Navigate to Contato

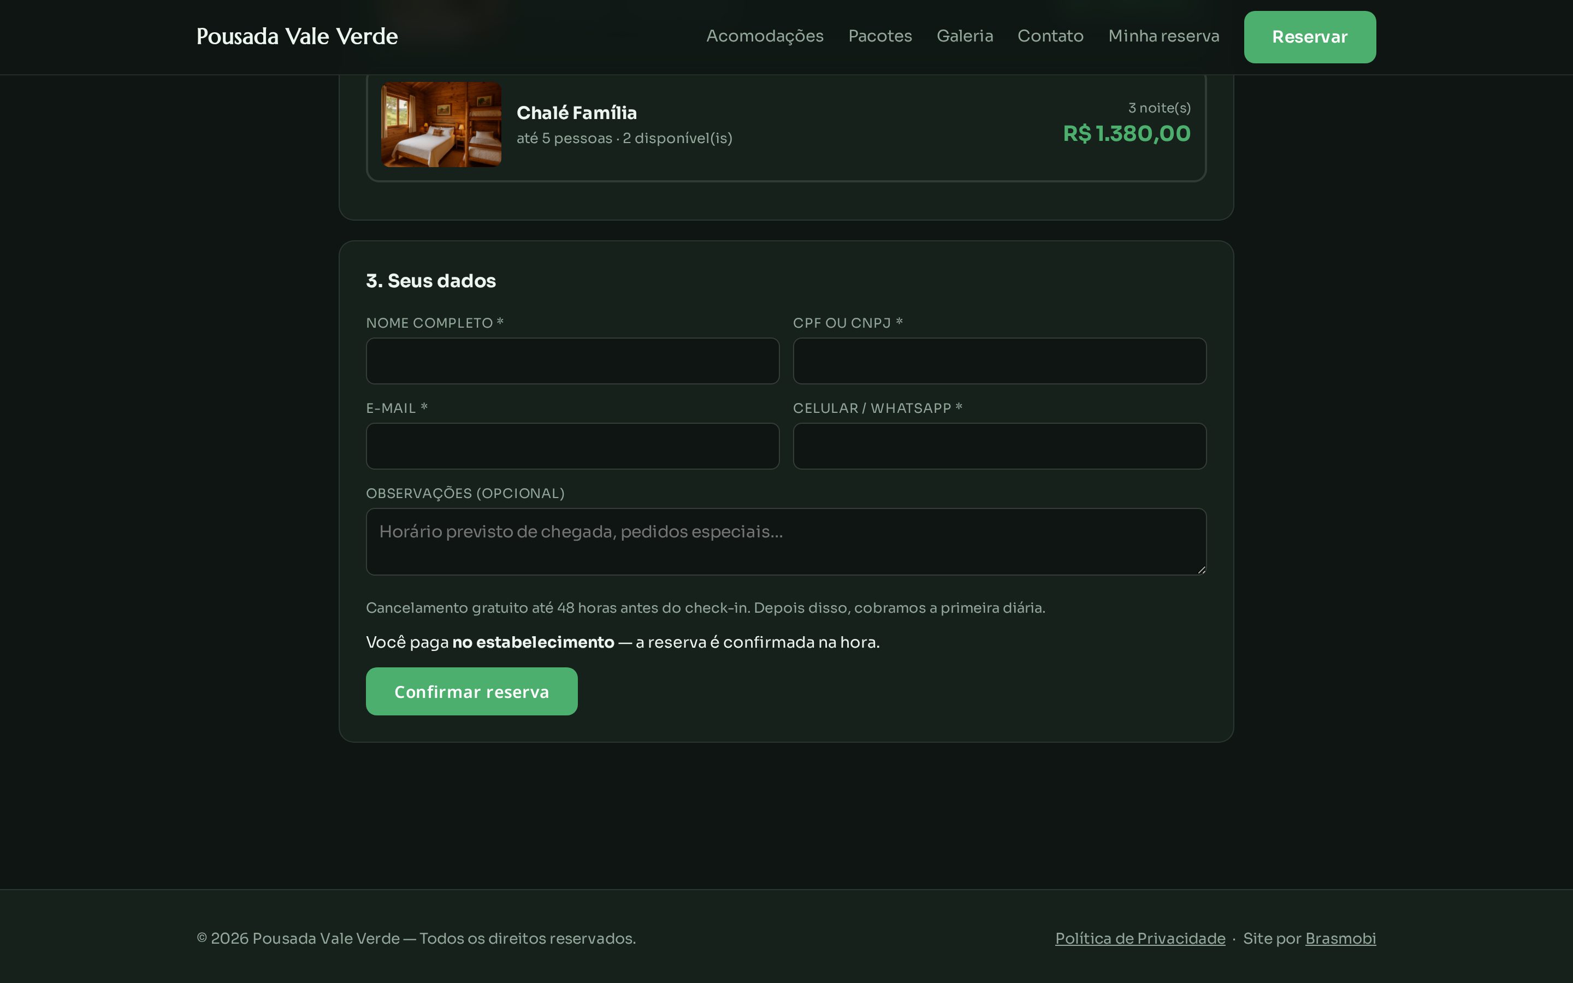pos(1050,37)
